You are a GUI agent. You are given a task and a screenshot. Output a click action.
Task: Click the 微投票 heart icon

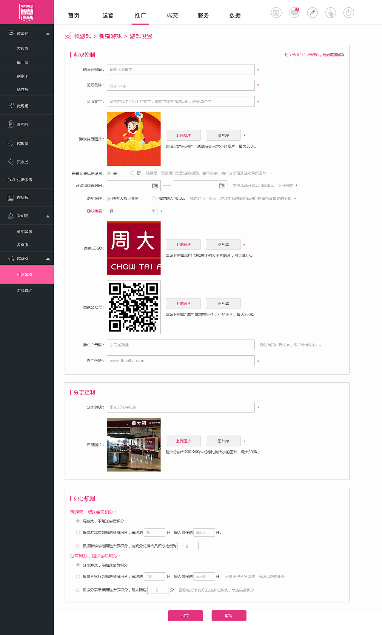click(x=11, y=143)
